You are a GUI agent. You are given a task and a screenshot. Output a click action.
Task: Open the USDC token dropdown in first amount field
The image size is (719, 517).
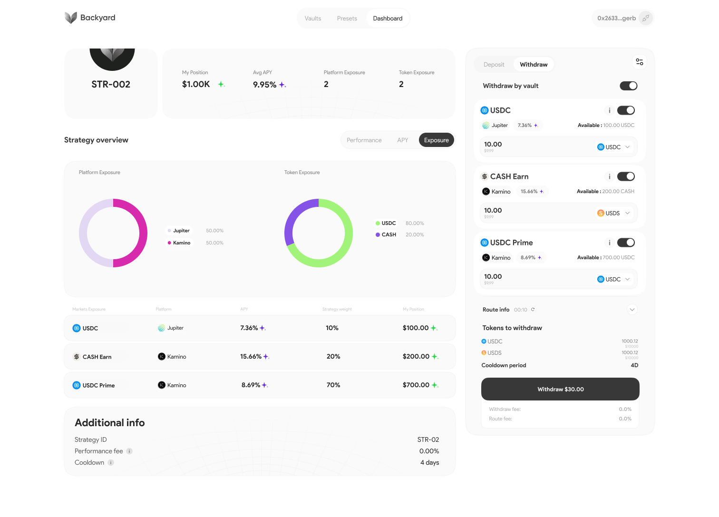[x=614, y=146]
